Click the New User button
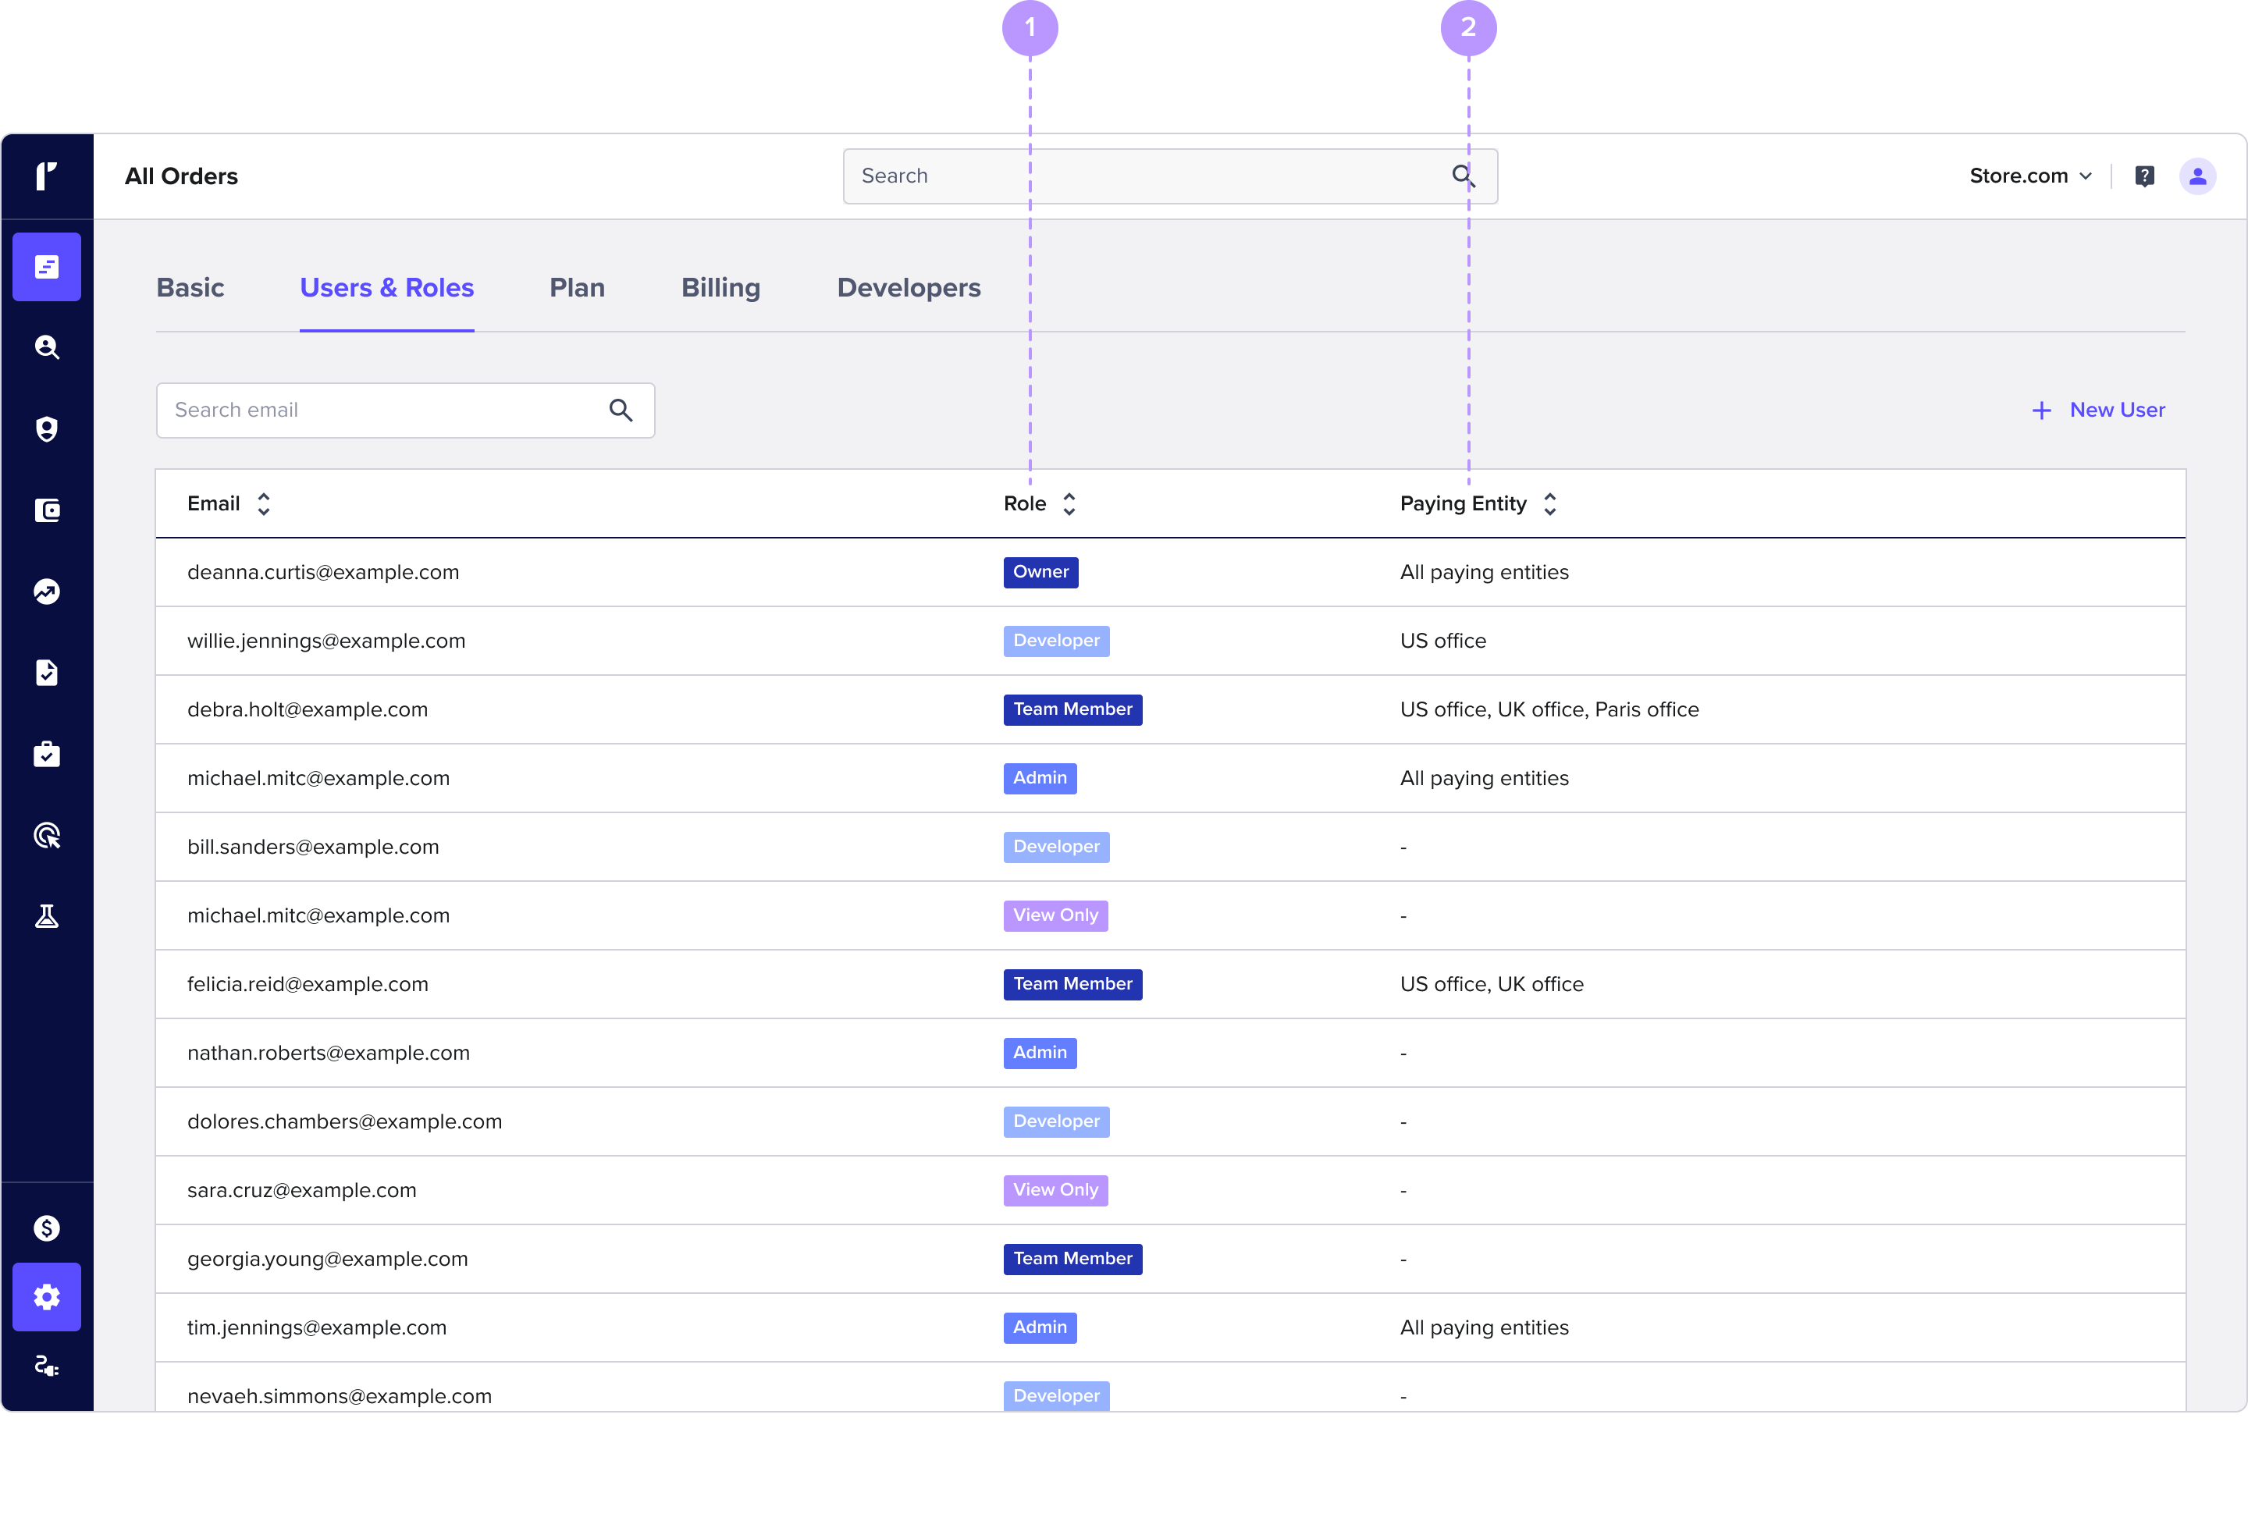Screen dimensions: 2248x1528 pos(2098,410)
